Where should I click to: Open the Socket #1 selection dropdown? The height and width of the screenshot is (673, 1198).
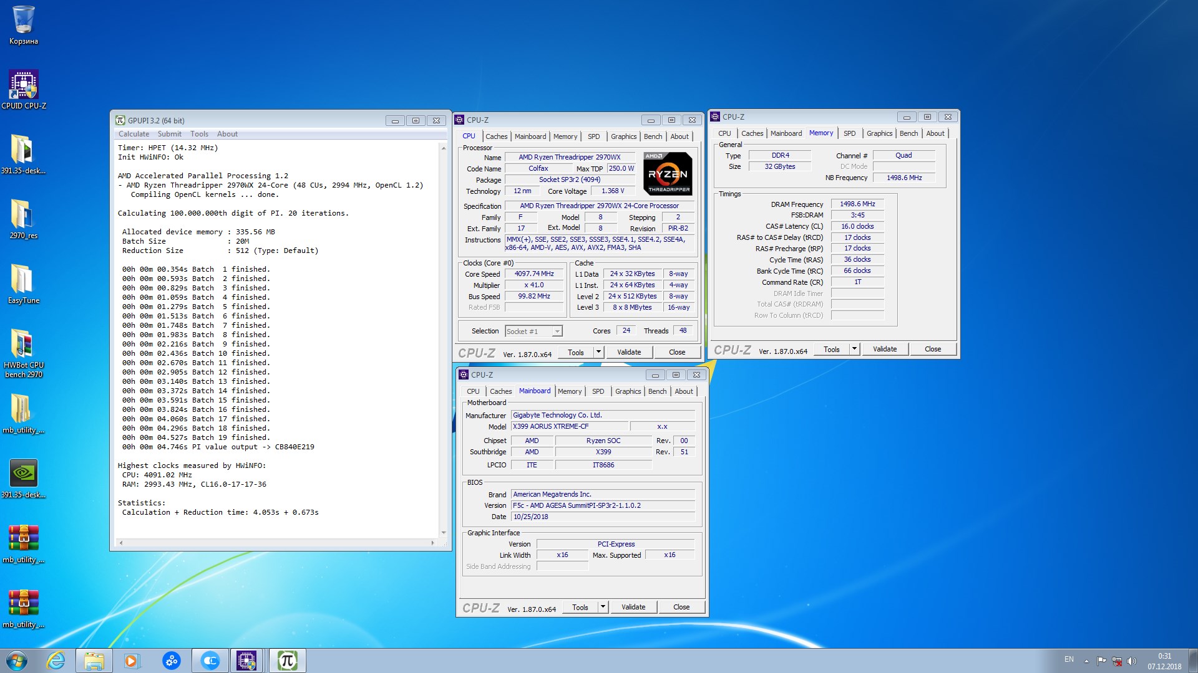pos(533,332)
